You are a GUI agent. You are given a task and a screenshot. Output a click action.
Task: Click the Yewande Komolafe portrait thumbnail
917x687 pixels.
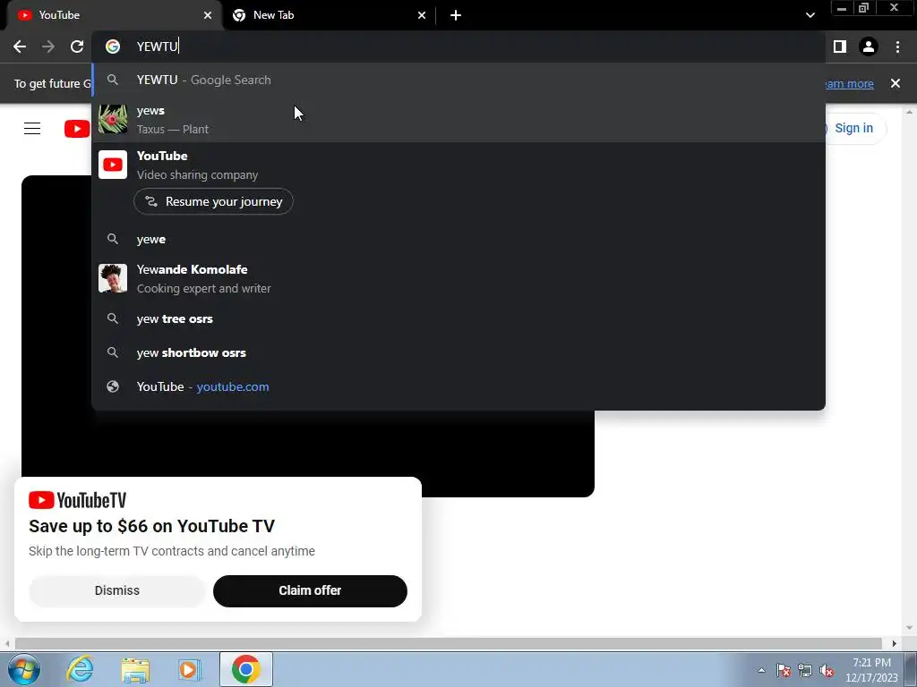tap(113, 278)
